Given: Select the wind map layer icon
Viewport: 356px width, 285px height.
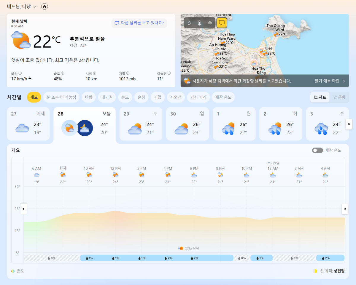Looking at the screenshot, I should click(x=210, y=23).
